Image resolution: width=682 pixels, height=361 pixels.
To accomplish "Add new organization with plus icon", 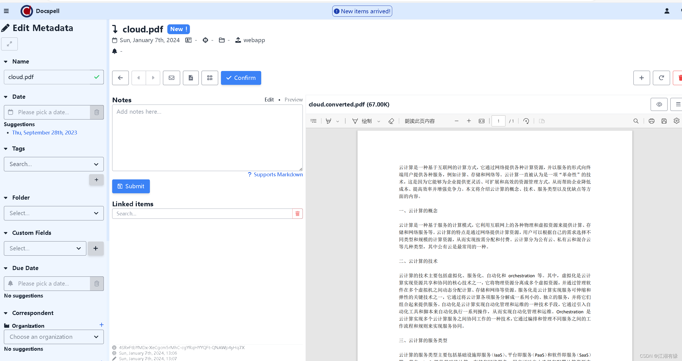I will (x=102, y=325).
